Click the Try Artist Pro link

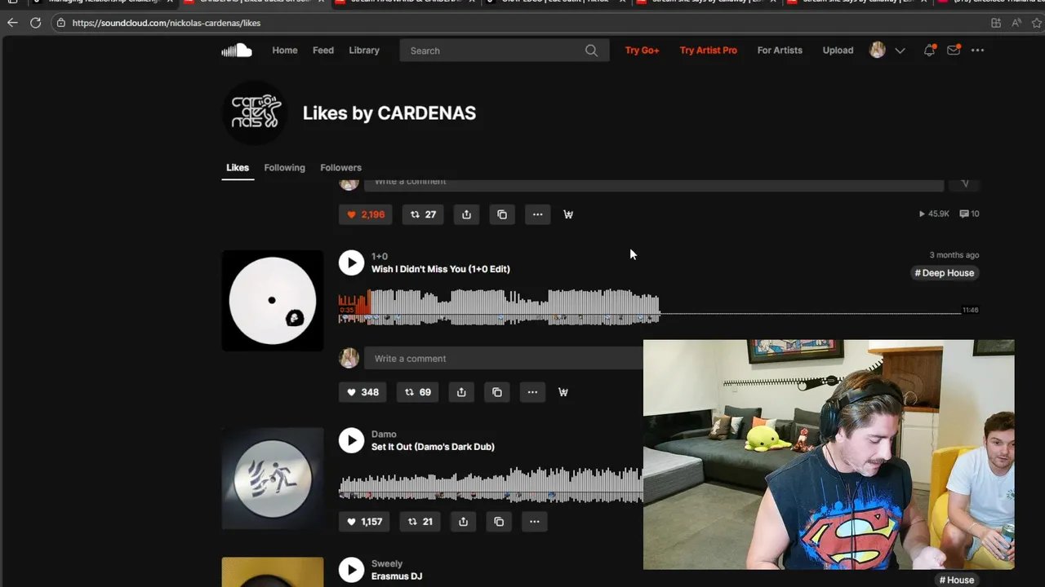(x=709, y=51)
